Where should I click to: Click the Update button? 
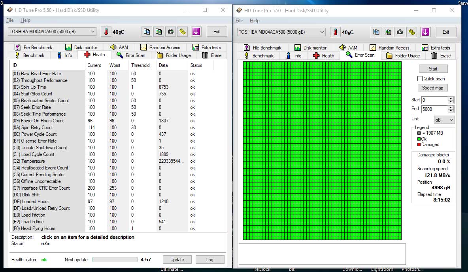click(x=177, y=259)
